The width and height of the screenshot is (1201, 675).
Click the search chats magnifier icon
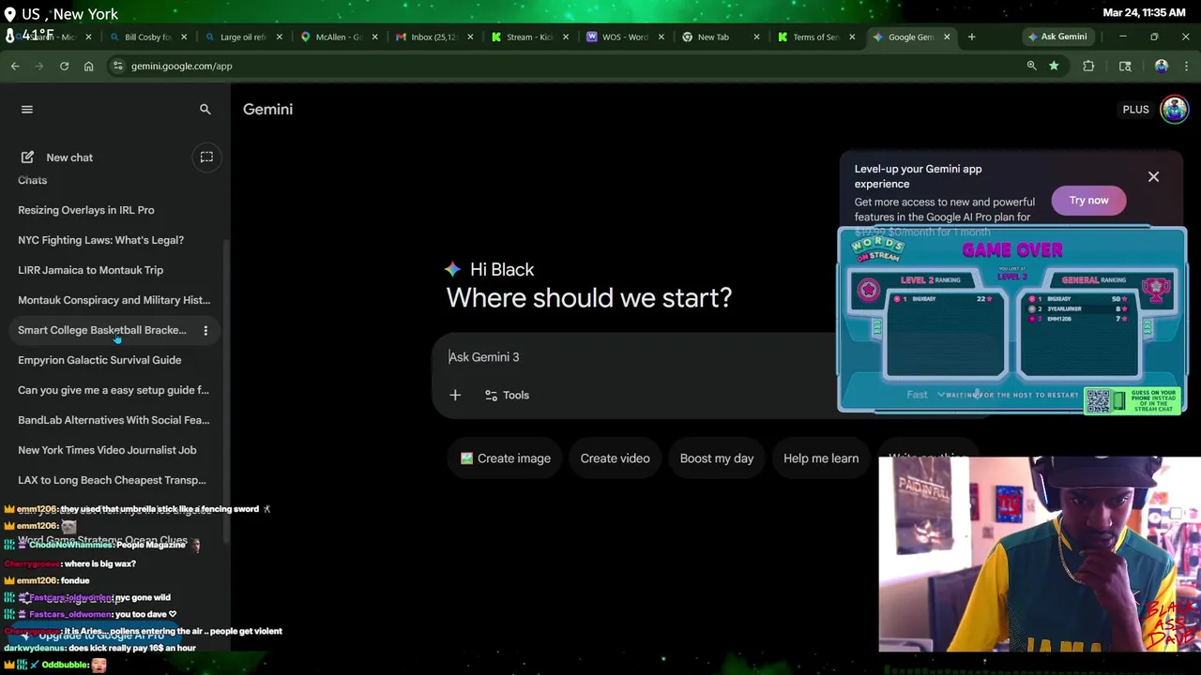coord(205,110)
